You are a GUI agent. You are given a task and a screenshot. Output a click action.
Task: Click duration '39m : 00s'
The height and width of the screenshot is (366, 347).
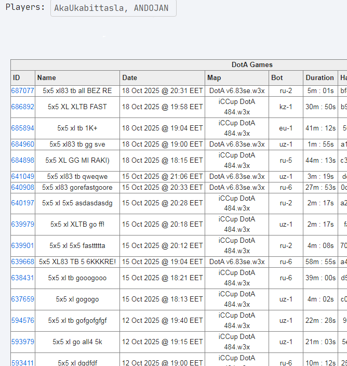(321, 278)
